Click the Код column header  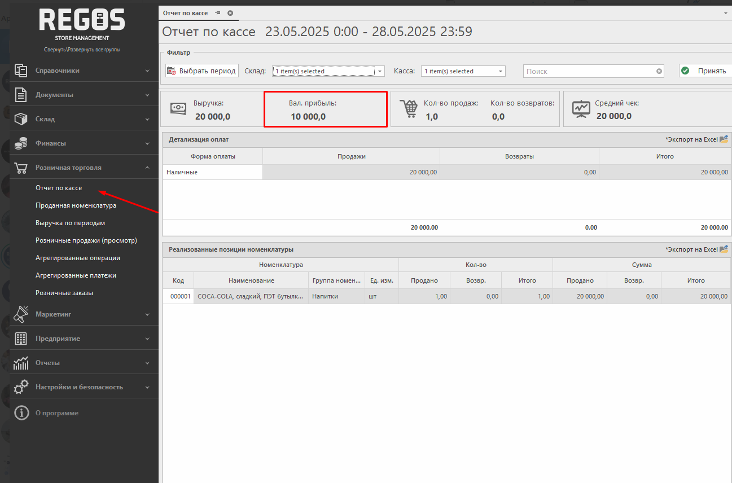[x=178, y=280]
